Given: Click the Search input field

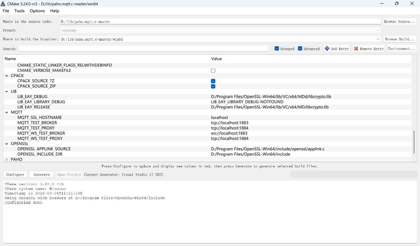Looking at the screenshot, I should click(144, 49).
